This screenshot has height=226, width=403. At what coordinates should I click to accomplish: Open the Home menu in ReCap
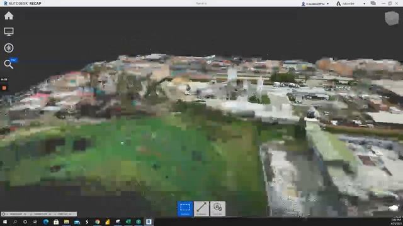point(9,16)
